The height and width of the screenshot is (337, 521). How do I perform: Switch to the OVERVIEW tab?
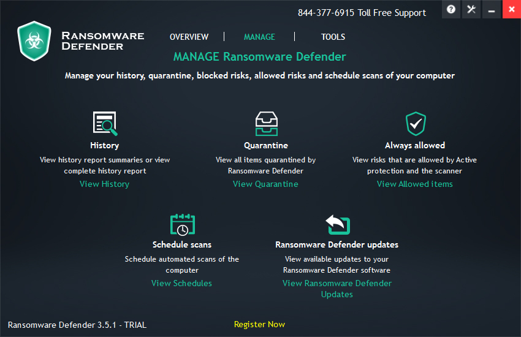tap(189, 37)
